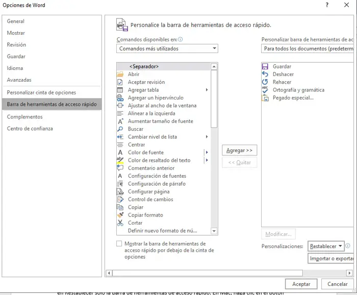
Task: Open the General options category
Action: (x=52, y=21)
